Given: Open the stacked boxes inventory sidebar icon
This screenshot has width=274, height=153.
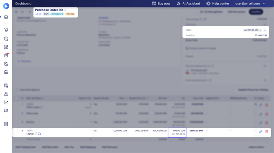Looking at the screenshot, I should tap(6, 94).
